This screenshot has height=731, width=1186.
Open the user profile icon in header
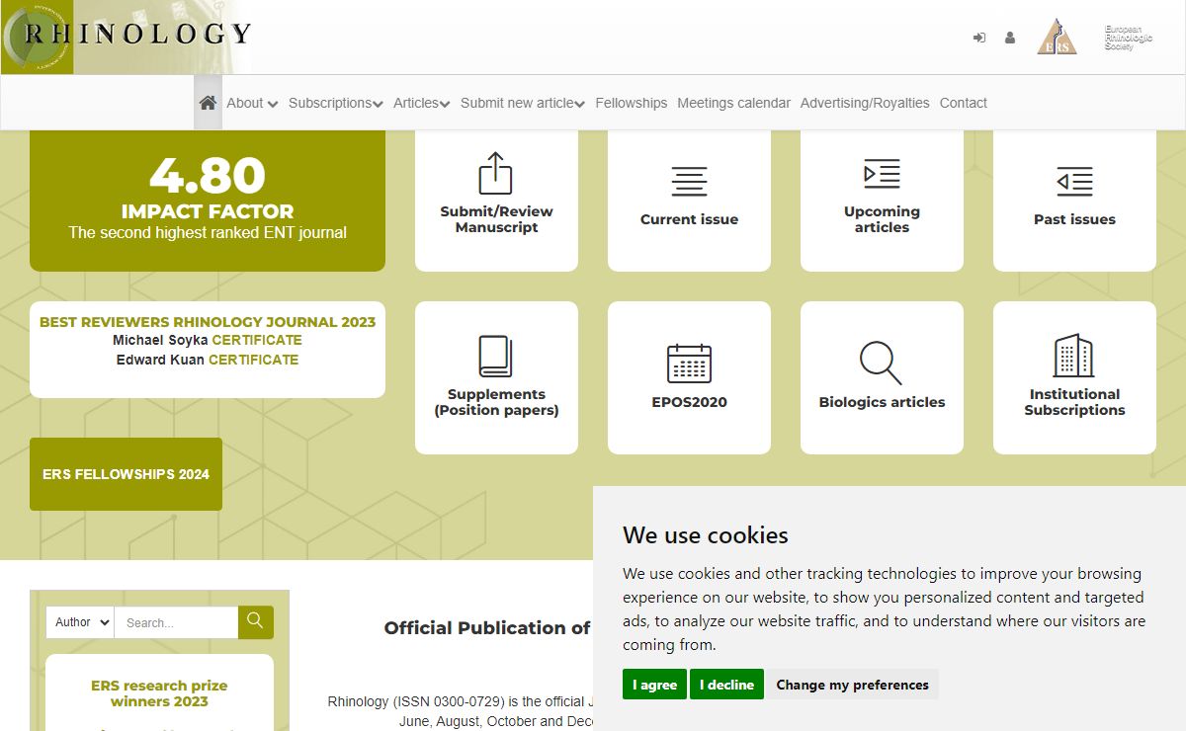click(1010, 38)
